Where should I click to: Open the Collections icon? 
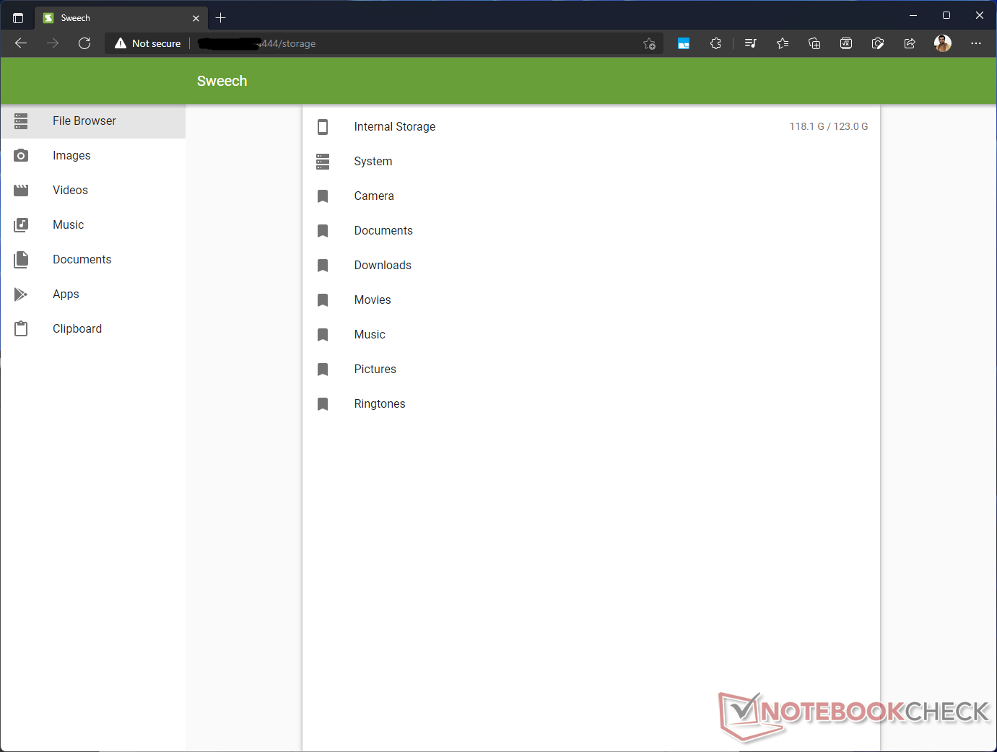[x=814, y=43]
